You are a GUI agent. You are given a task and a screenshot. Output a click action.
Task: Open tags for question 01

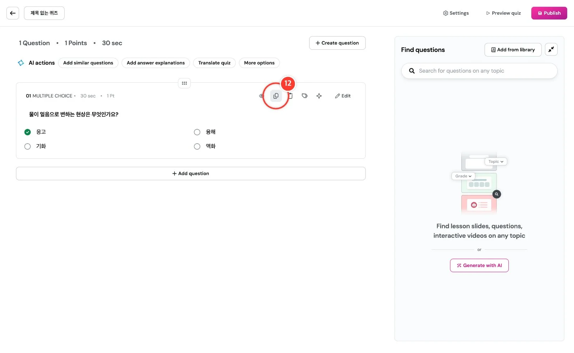(305, 96)
